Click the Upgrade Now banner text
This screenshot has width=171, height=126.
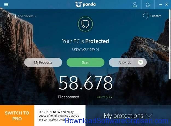point(59,116)
